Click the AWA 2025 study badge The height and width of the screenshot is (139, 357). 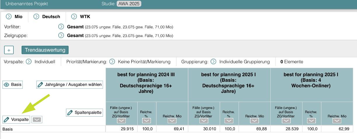point(129,4)
